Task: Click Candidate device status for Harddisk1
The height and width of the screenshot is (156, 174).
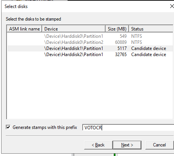Action: (x=149, y=48)
